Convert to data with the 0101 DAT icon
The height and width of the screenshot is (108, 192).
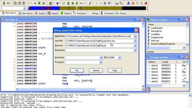pos(19,3)
